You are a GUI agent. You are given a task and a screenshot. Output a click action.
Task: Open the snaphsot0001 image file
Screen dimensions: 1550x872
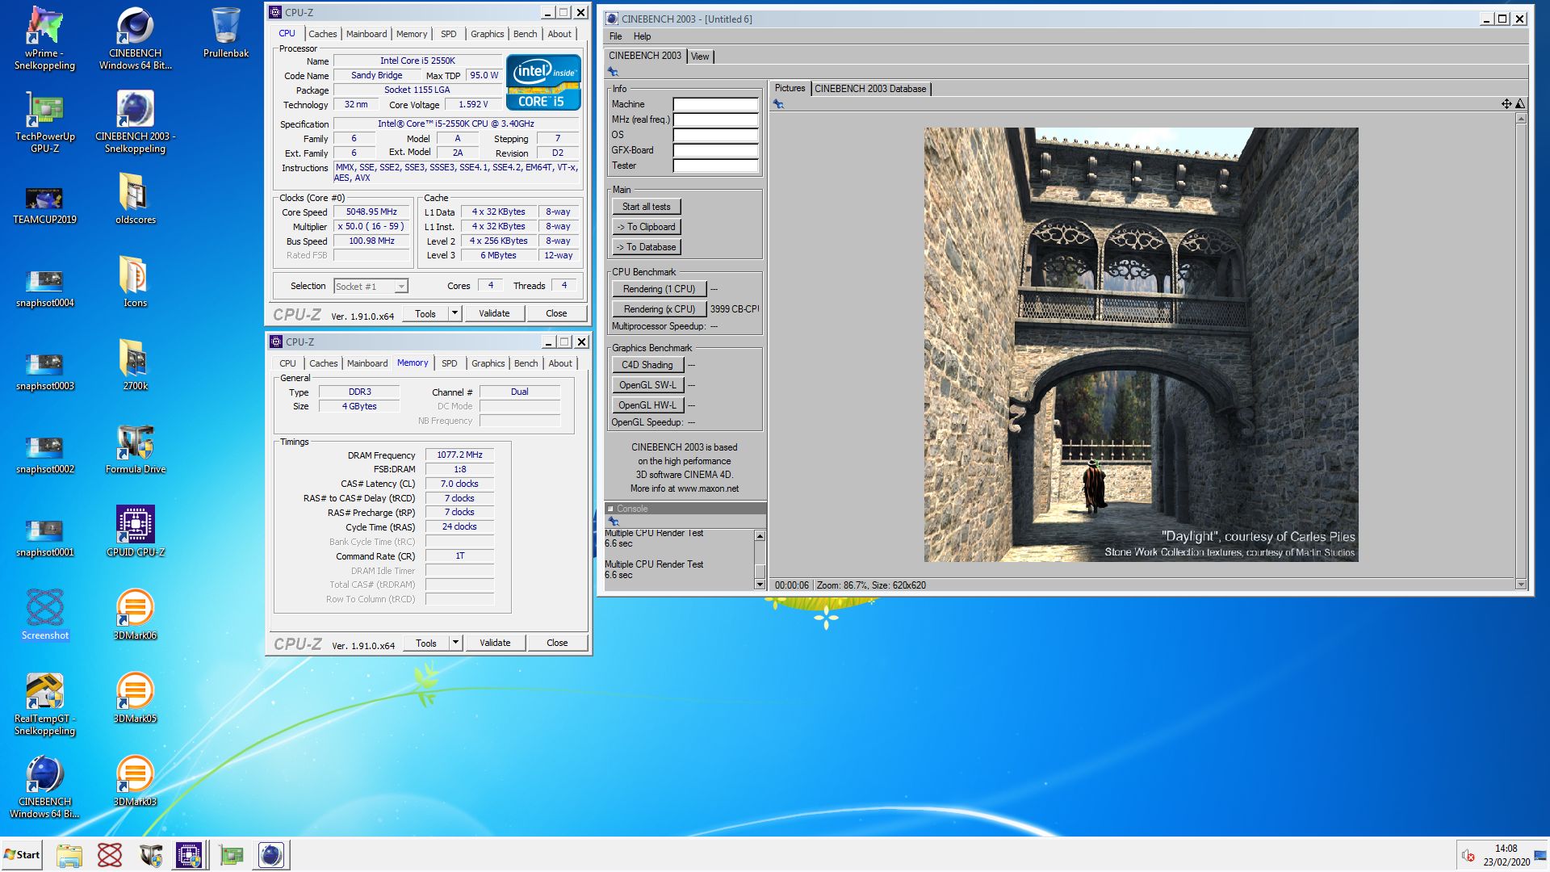(x=44, y=538)
